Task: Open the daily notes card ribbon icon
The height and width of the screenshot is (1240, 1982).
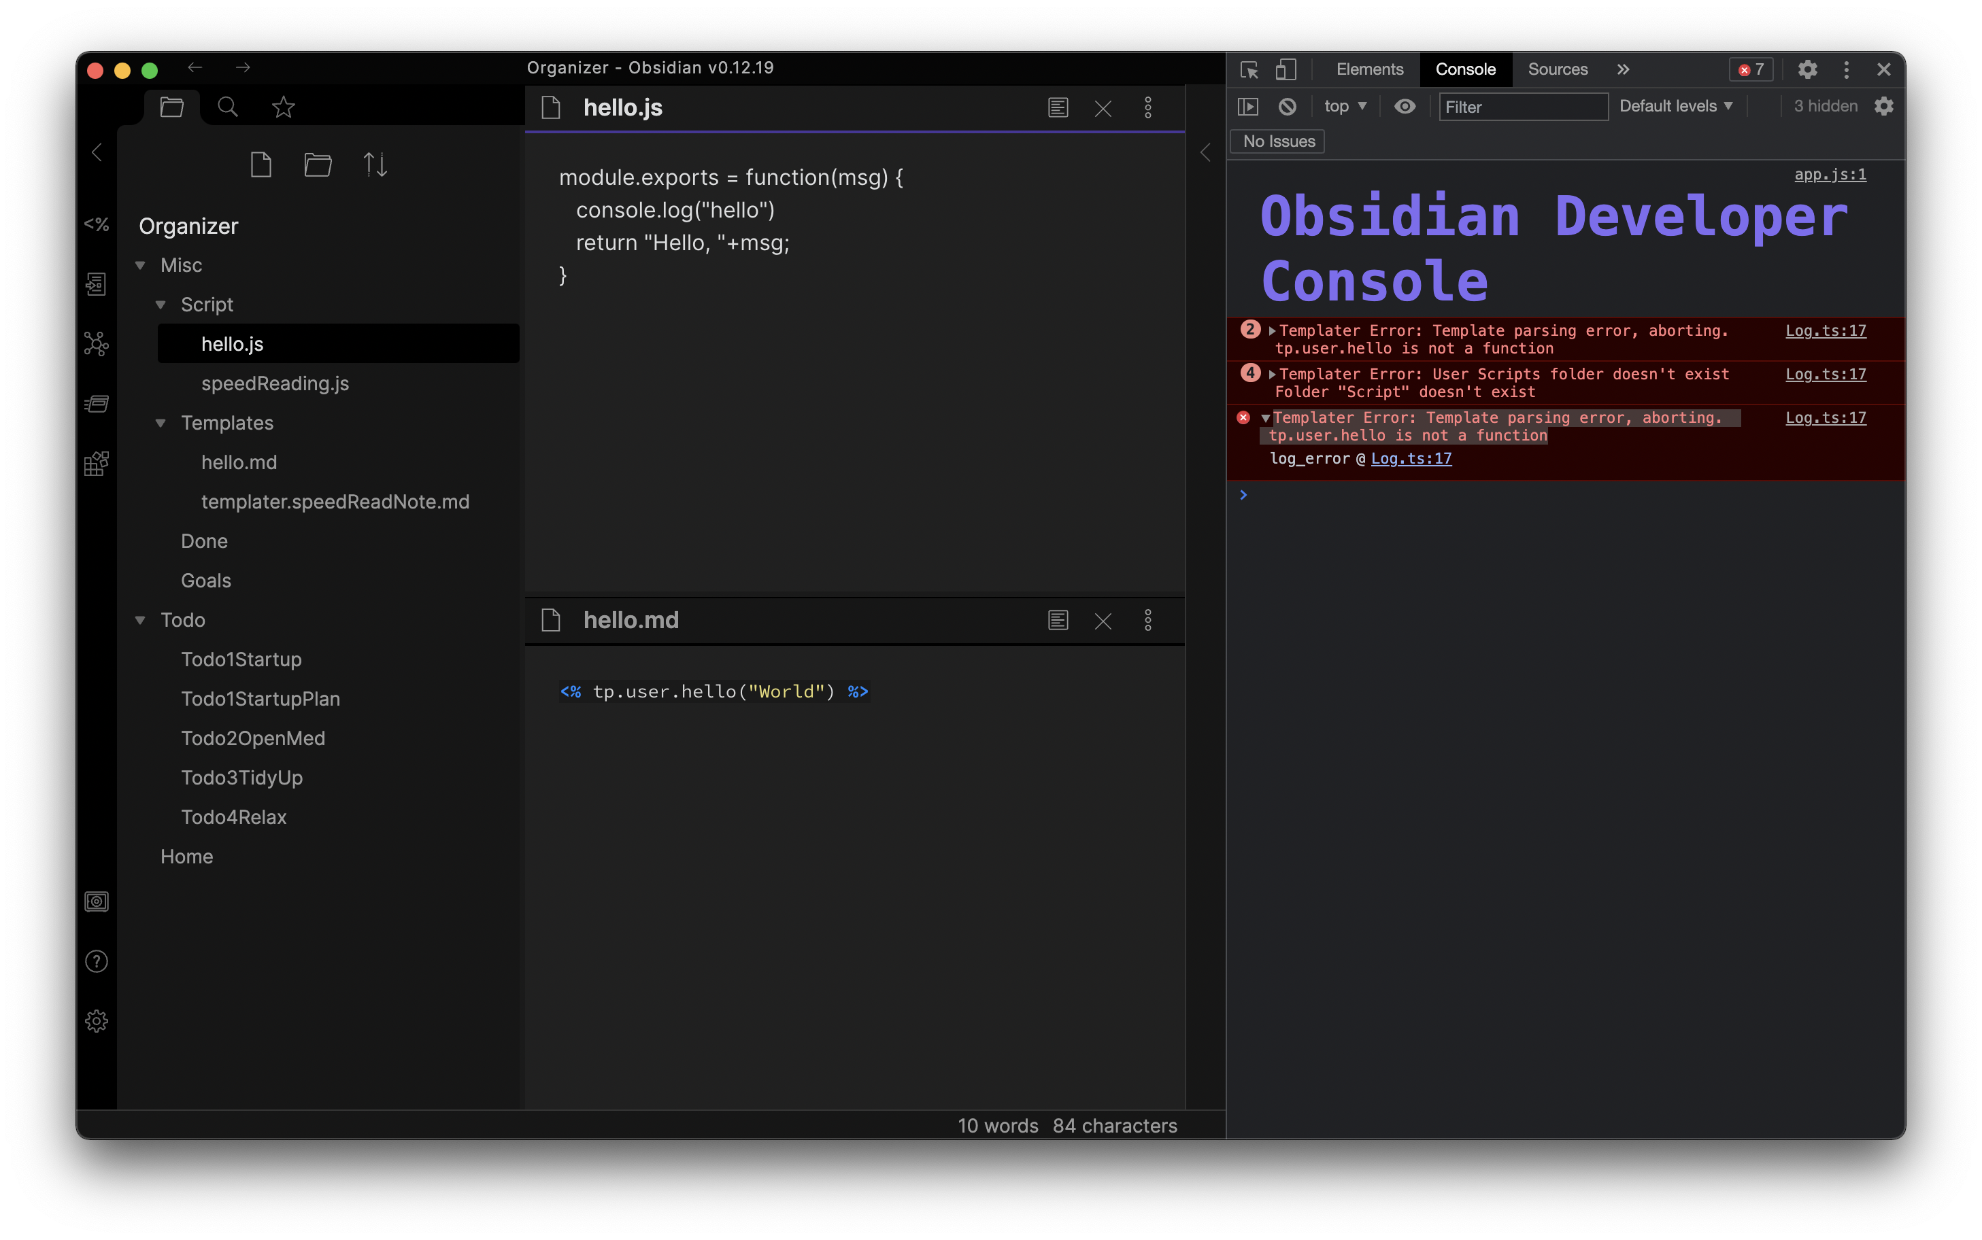Action: (x=97, y=404)
